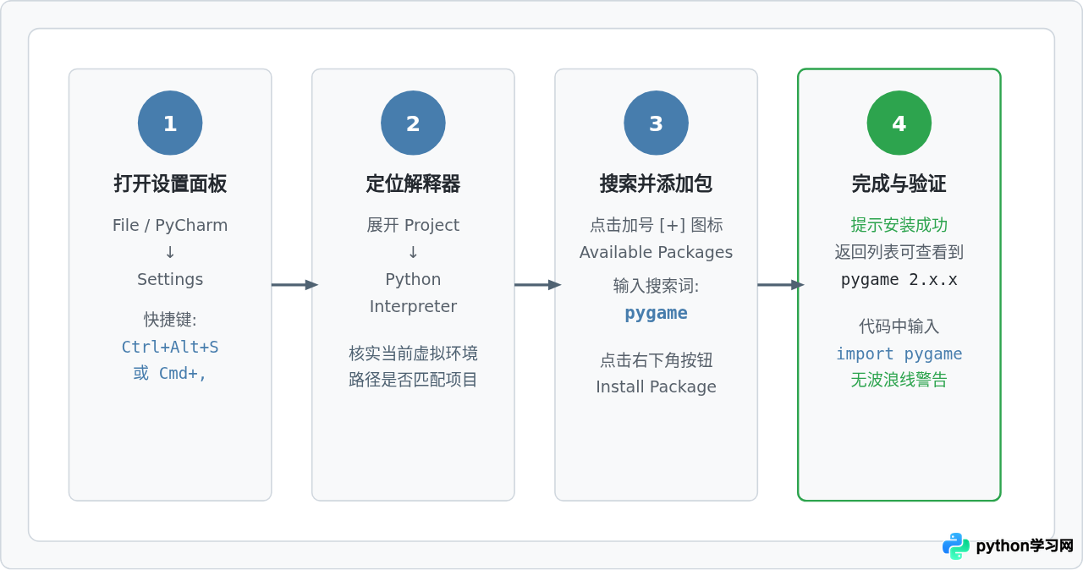1083x570 pixels.
Task: Click the 点击右下角按钮 line
Action: [x=656, y=360]
